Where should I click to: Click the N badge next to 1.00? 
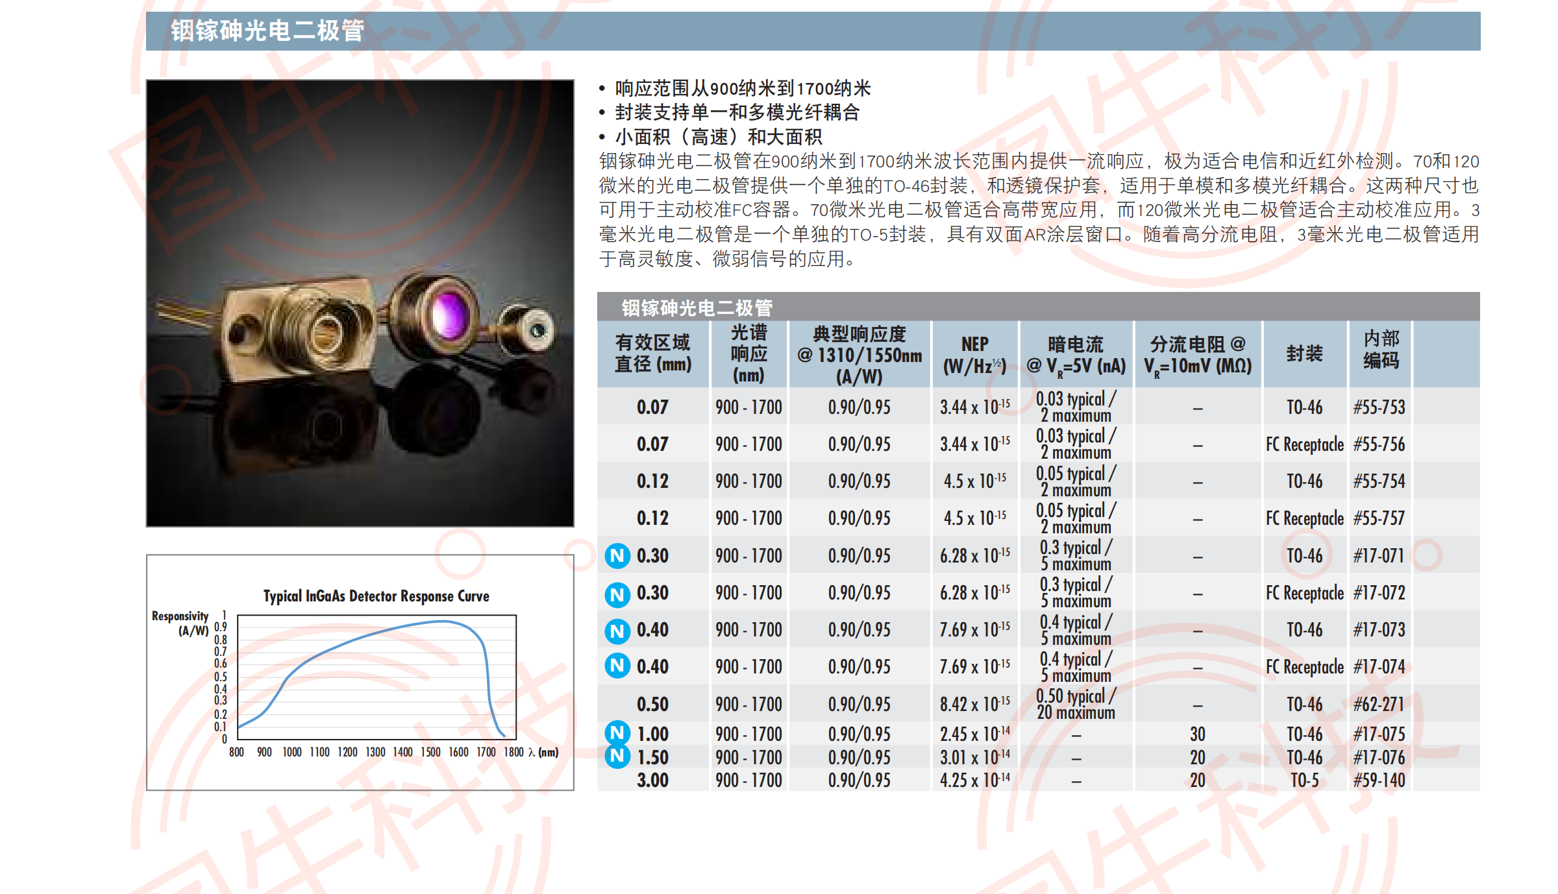tap(617, 732)
